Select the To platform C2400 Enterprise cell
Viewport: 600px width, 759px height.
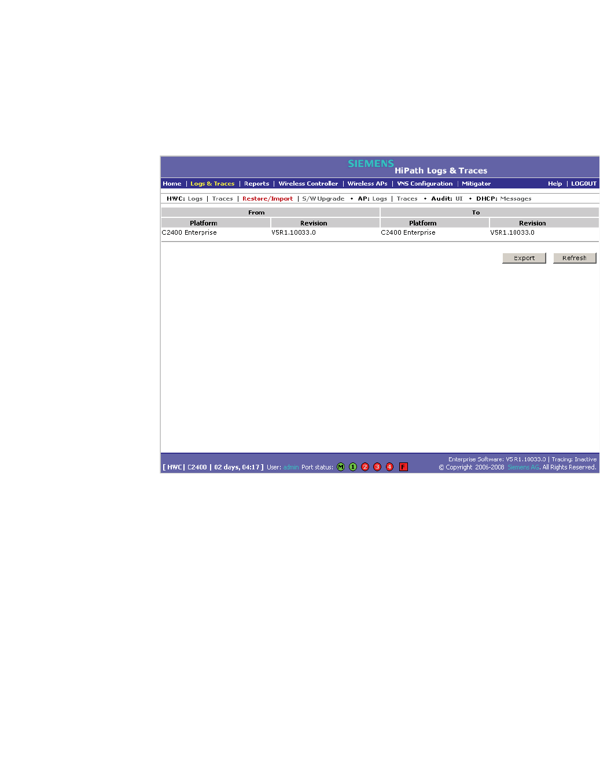(x=408, y=233)
